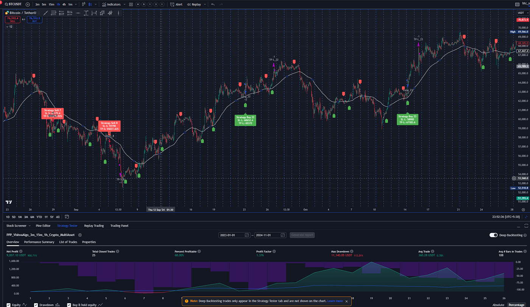Image resolution: width=530 pixels, height=307 pixels.
Task: Switch to the 3m timeframe
Action: click(x=37, y=4)
